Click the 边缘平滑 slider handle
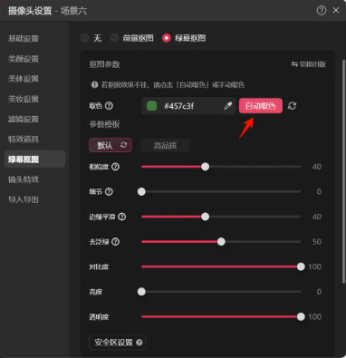Screen dimensions: 346x358 coord(205,217)
